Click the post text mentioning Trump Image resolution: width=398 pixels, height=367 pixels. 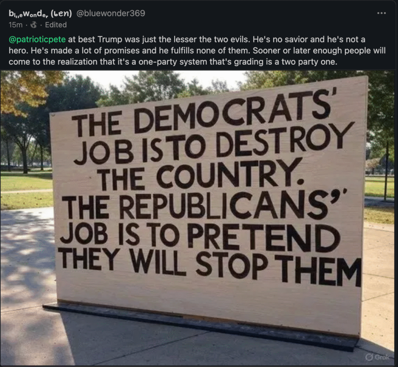[x=197, y=51]
